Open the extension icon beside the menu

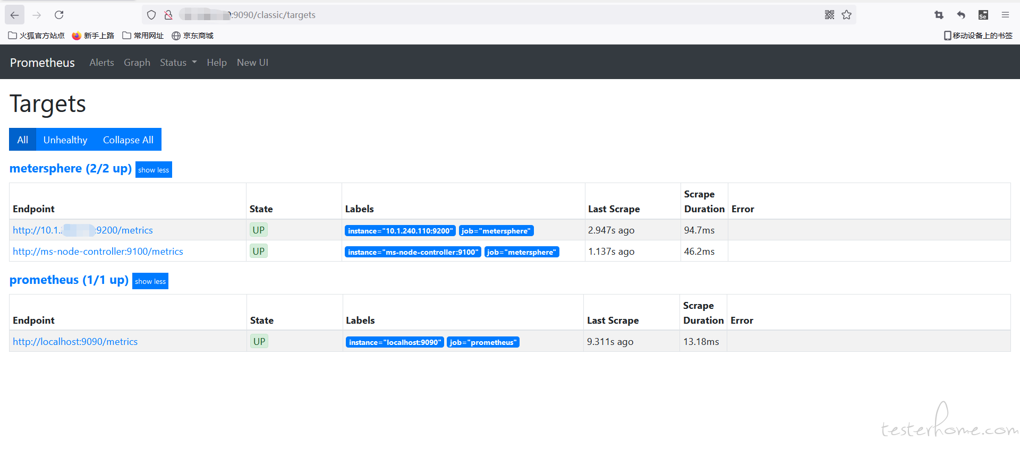(x=983, y=15)
